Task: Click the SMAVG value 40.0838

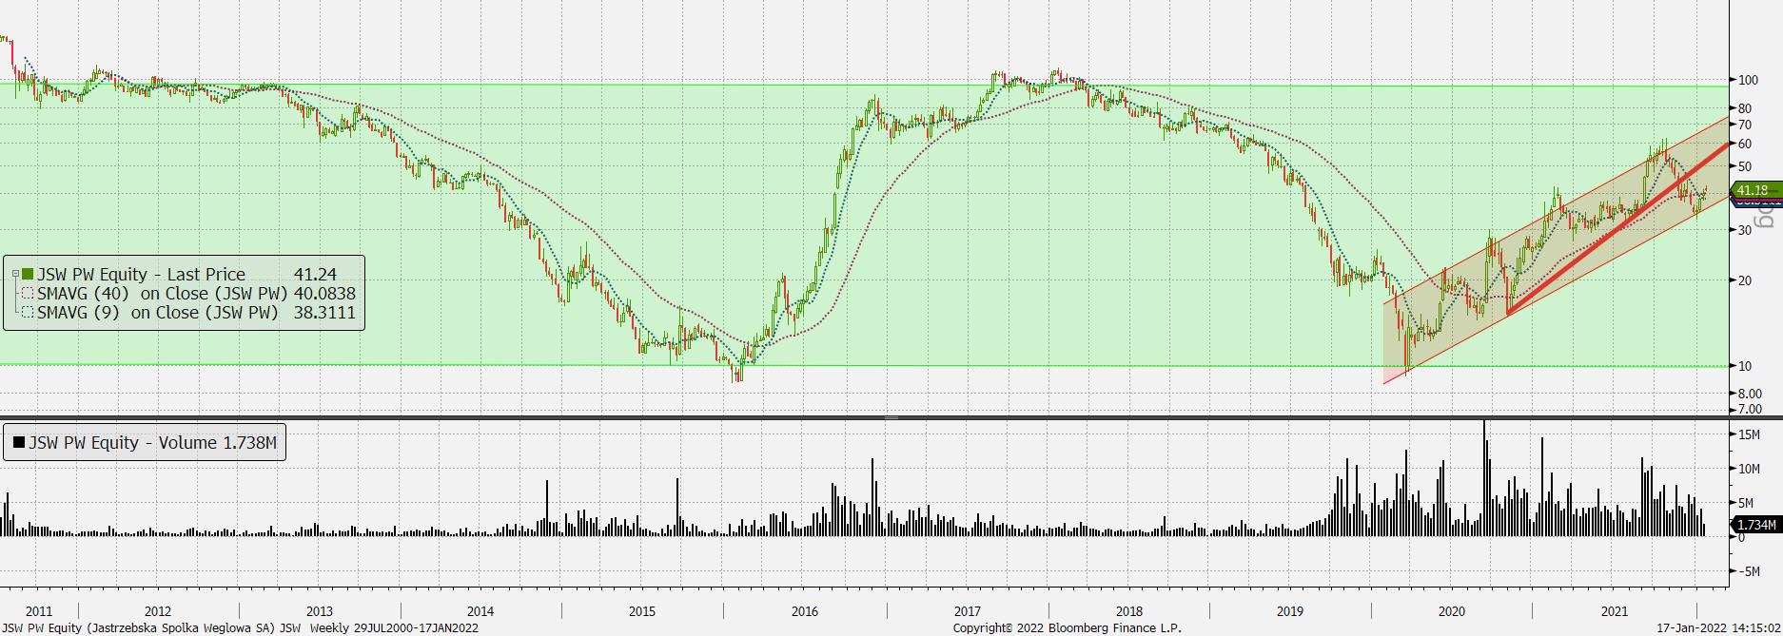Action: tap(325, 294)
